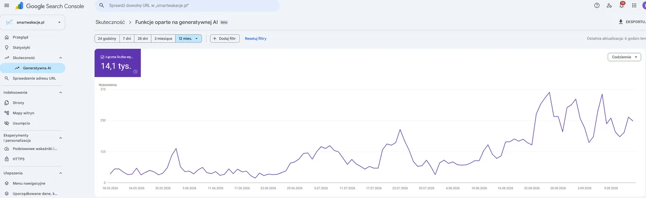Open the HTTPS report
Screen dimensions: 646x198
point(33,159)
